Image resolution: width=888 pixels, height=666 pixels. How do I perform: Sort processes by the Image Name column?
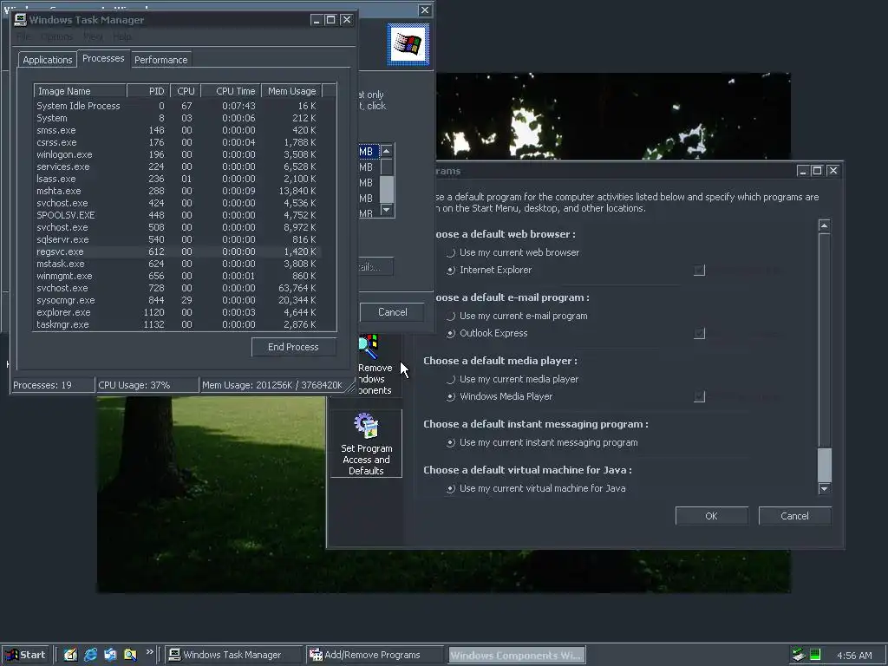[x=80, y=91]
